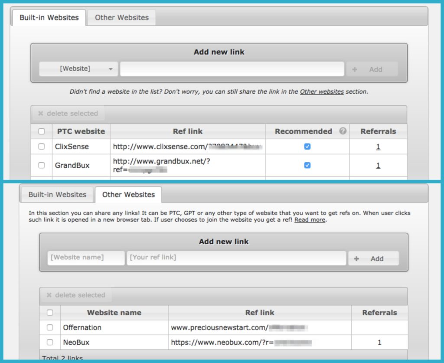Select Other Websites tab in the lower panel
This screenshot has width=444, height=363.
click(128, 195)
